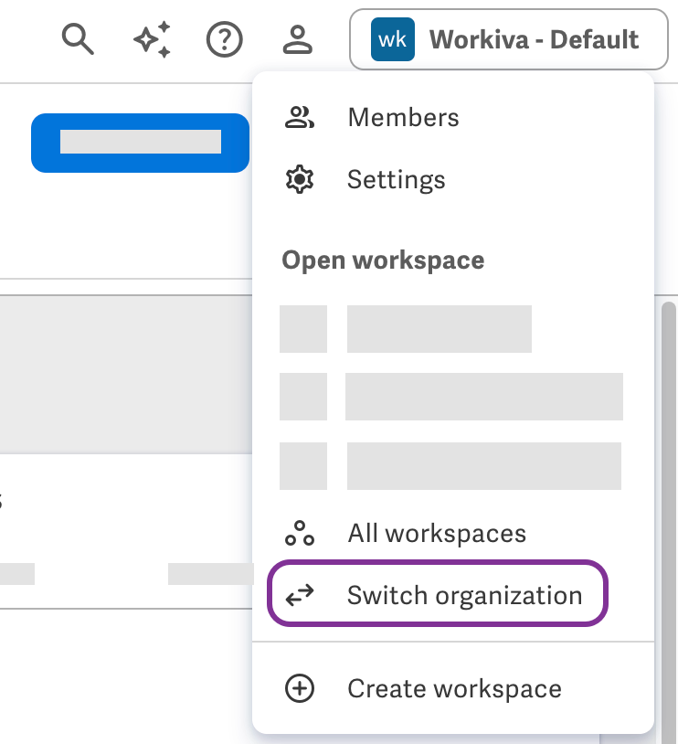This screenshot has width=678, height=744.
Task: Select All workspaces menu entry
Action: click(x=453, y=533)
